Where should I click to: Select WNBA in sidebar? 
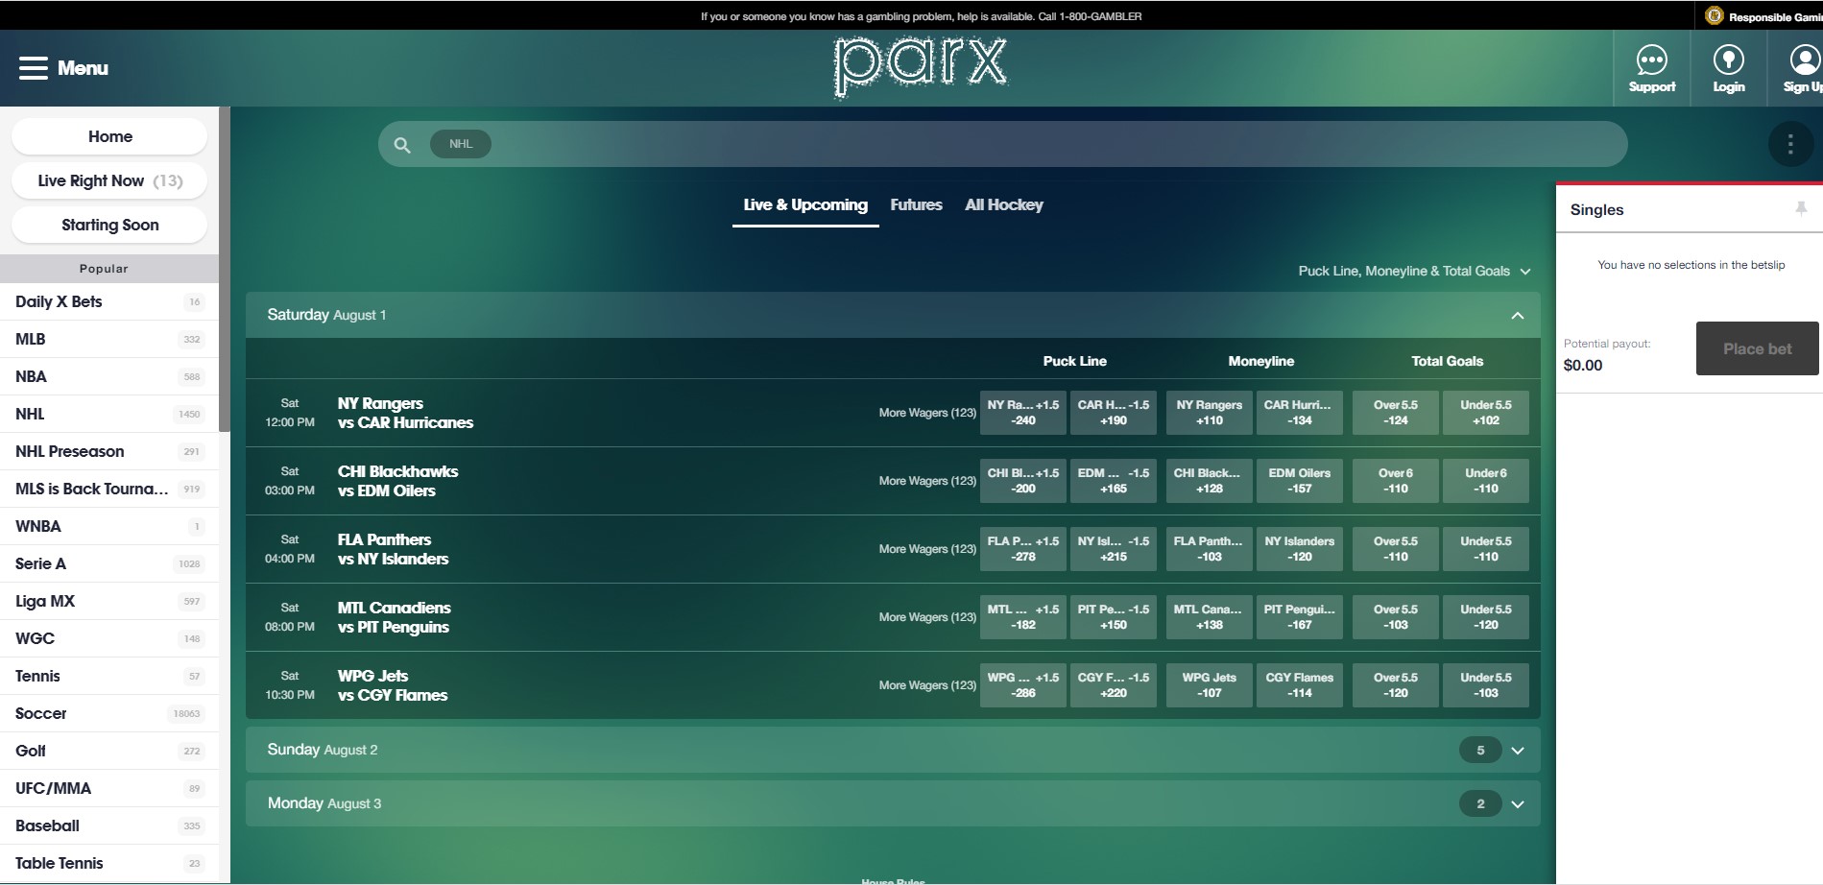tap(109, 526)
